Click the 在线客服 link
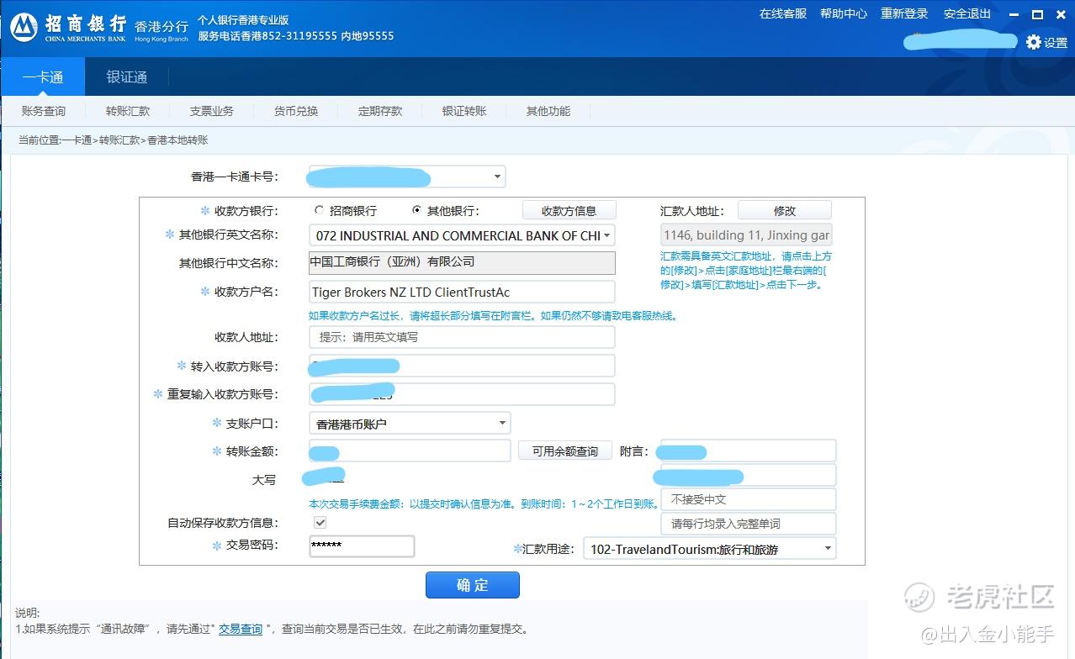Viewport: 1075px width, 659px height. coord(783,13)
